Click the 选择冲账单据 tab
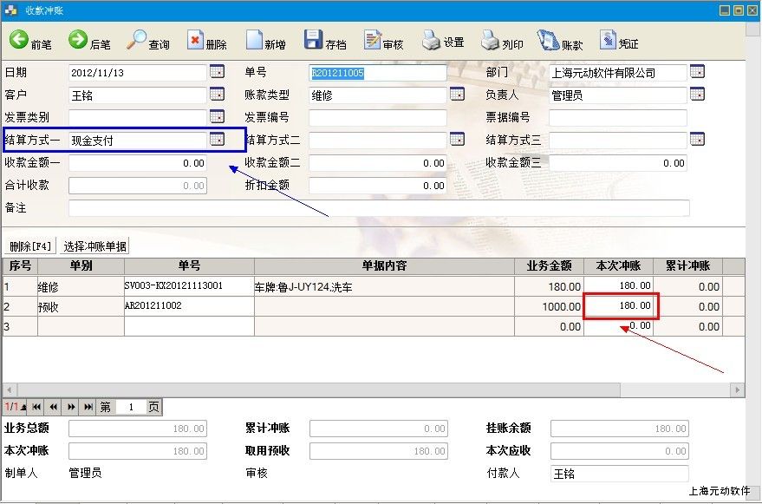The height and width of the screenshot is (504, 762). pos(94,246)
